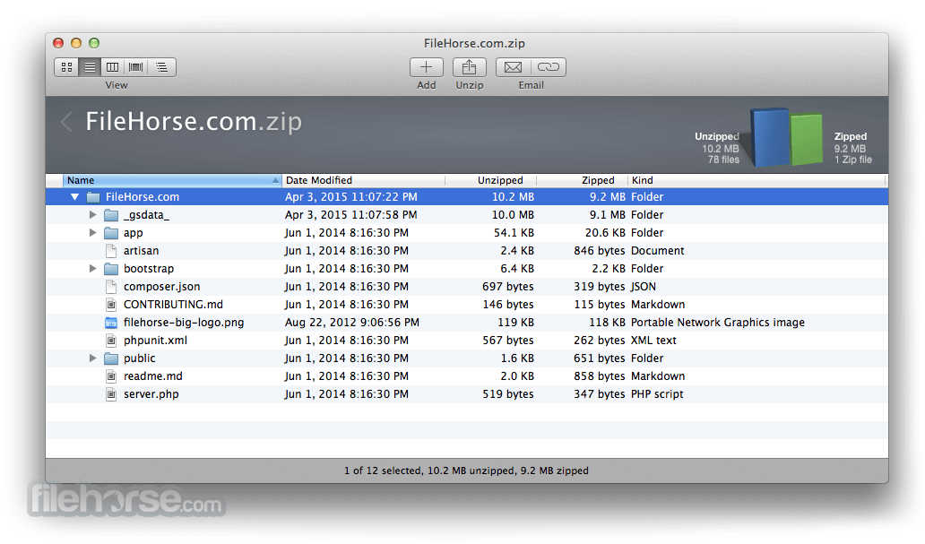
Task: Select the phpunit.xml file name
Action: tap(155, 341)
